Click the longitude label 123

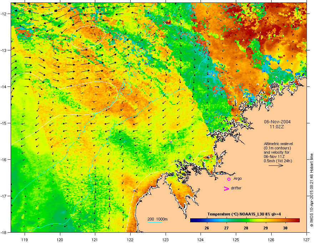point(166,239)
